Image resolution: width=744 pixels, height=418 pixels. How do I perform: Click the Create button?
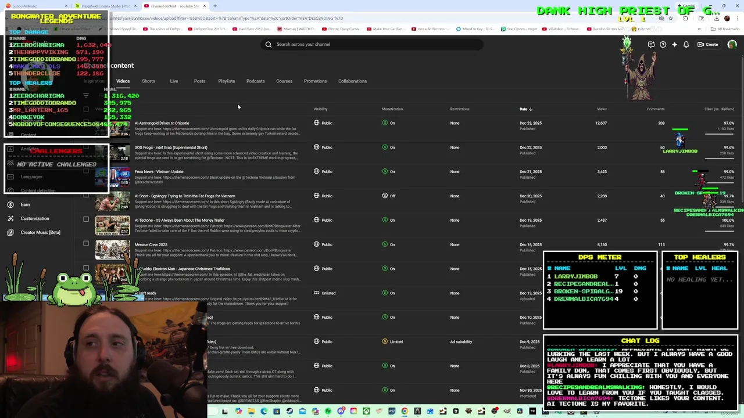coord(708,44)
